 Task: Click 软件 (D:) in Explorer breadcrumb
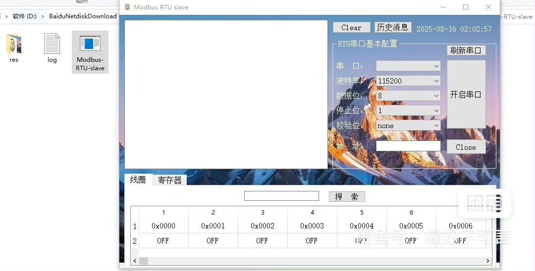25,16
